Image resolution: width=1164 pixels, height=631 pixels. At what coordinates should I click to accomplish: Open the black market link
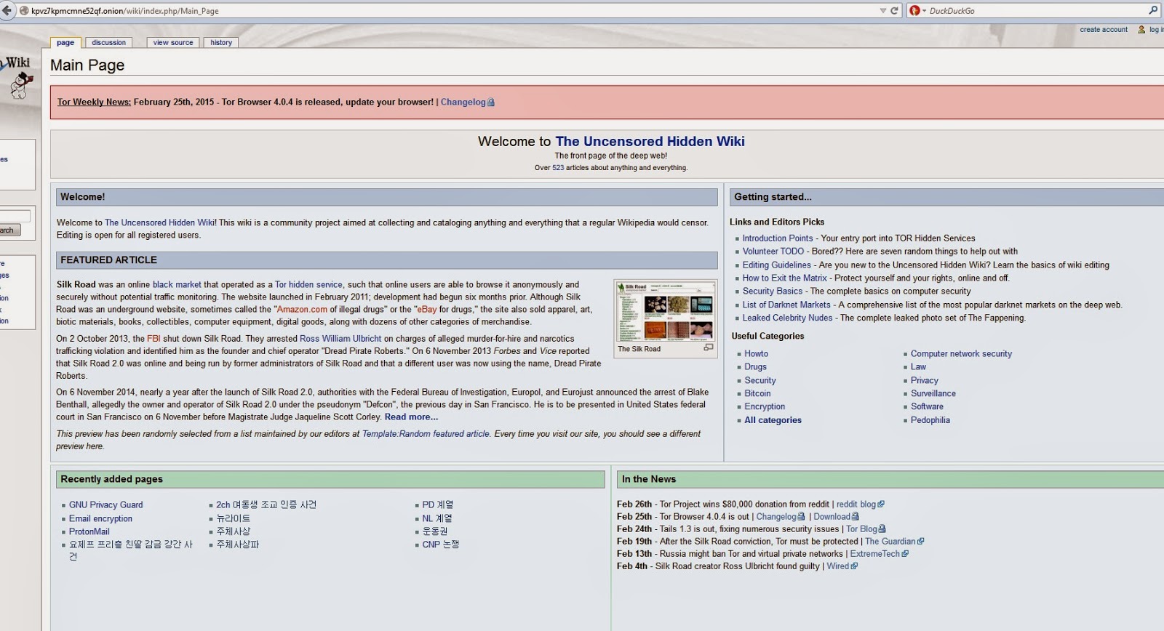(177, 285)
